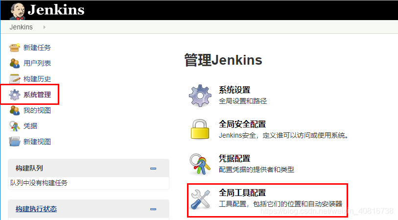Image resolution: width=398 pixels, height=220 pixels.
Task: Open the 凭据 sidebar link
Action: tap(30, 126)
